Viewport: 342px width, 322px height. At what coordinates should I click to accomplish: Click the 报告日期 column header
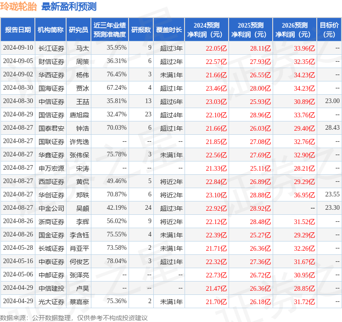coord(17,30)
